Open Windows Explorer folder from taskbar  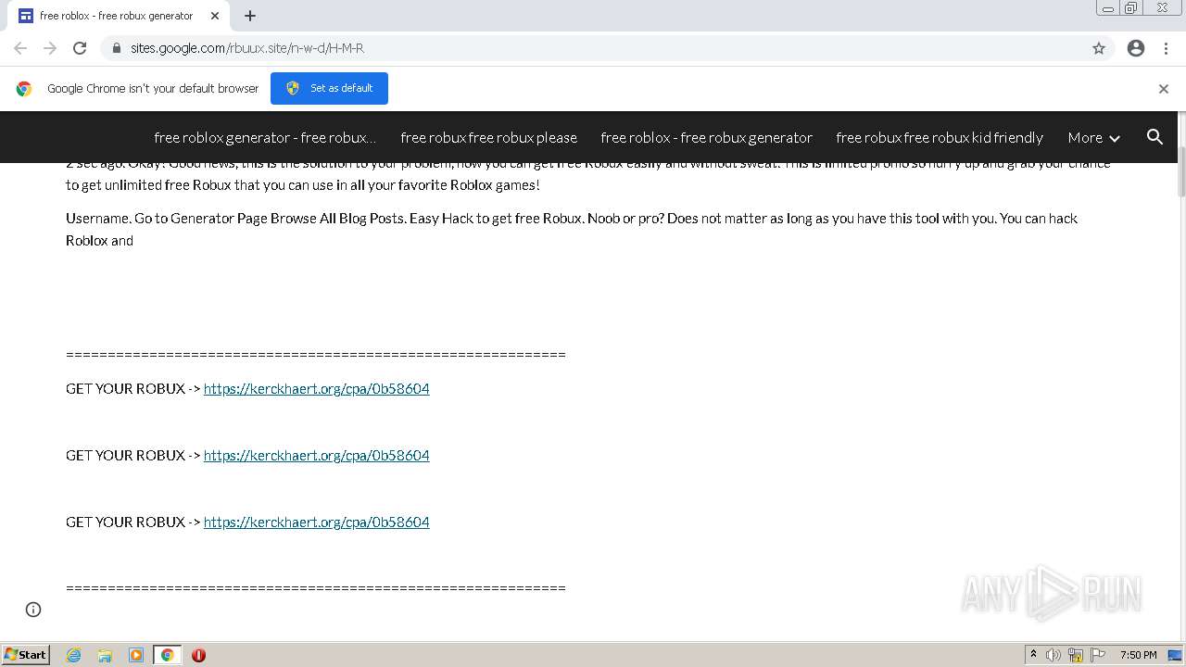click(x=105, y=655)
